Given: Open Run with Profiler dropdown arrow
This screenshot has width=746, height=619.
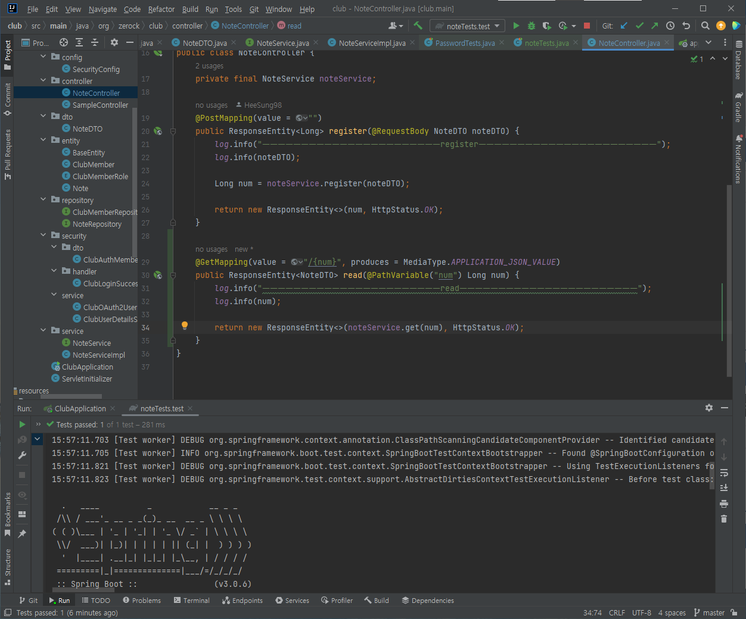Looking at the screenshot, I should [x=573, y=26].
